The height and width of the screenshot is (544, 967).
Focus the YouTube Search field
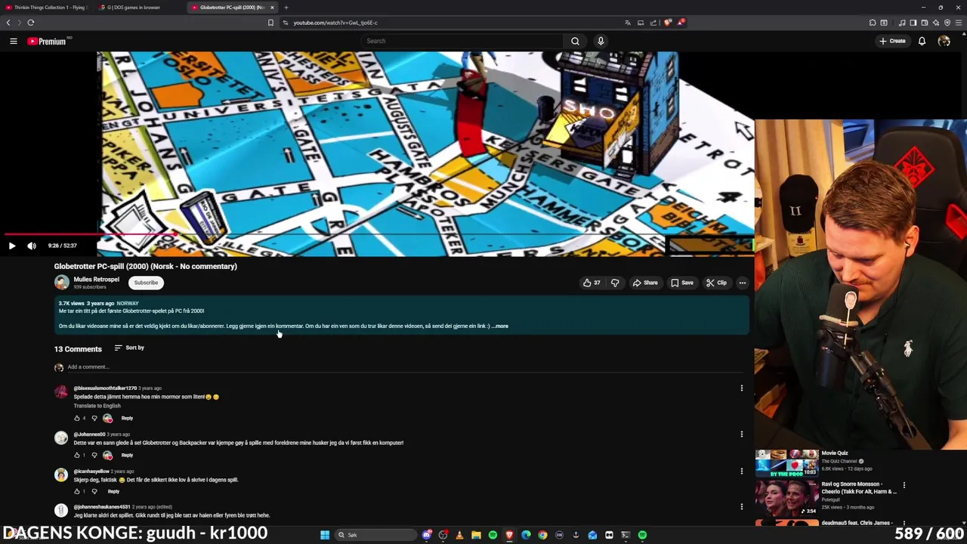click(461, 41)
